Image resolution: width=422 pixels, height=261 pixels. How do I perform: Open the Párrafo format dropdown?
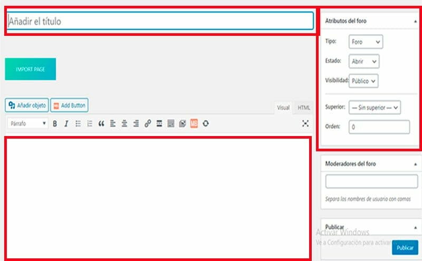point(28,123)
